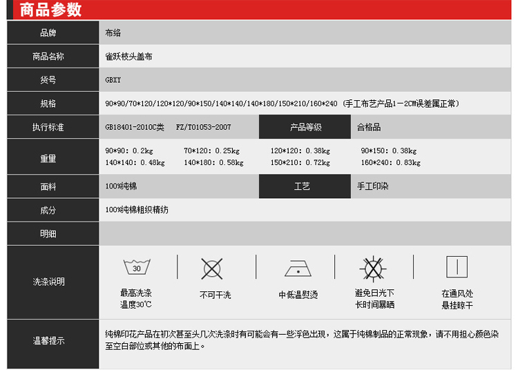Select the brand value 布络
The height and width of the screenshot is (370, 518).
[x=113, y=32]
